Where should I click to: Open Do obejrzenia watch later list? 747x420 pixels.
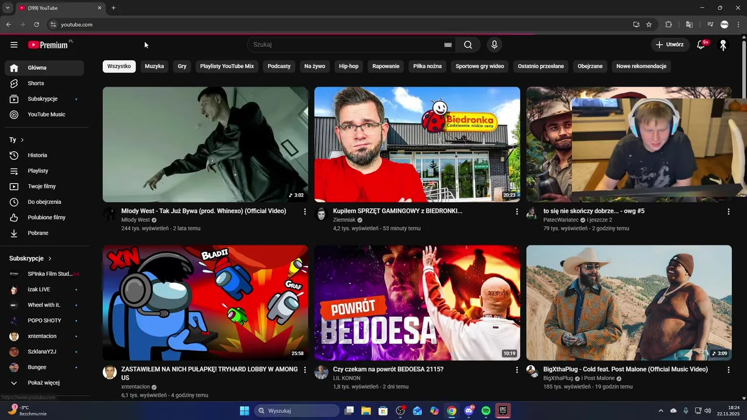click(x=44, y=202)
